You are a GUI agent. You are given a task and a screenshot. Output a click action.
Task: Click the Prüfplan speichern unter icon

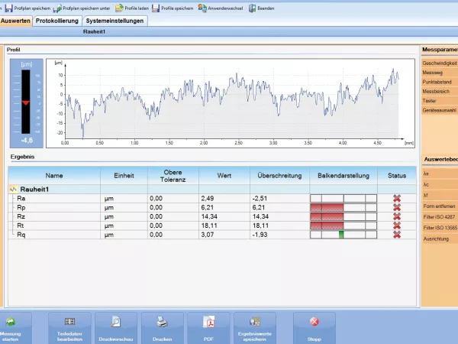pos(58,8)
